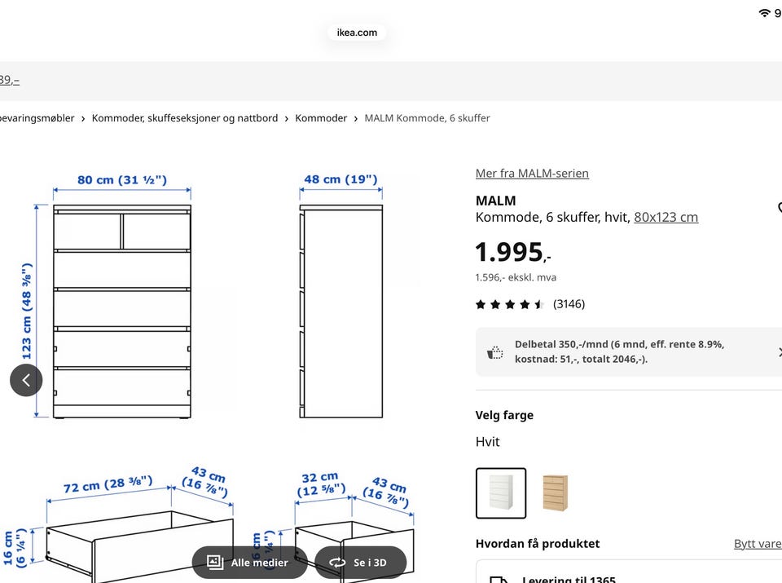Open Kommoder breadcrumb link
Screen dimensions: 782x583
(321, 118)
